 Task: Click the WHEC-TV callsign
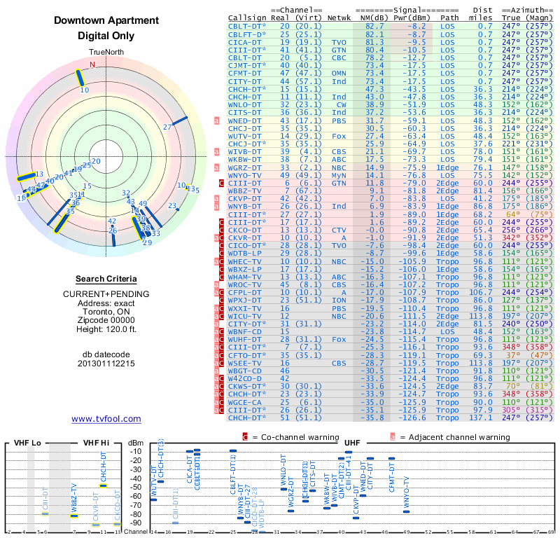coord(245,261)
